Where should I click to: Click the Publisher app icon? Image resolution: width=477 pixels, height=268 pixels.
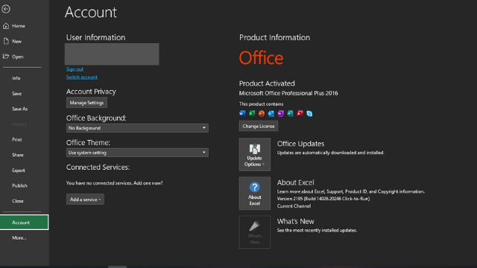[x=290, y=113]
